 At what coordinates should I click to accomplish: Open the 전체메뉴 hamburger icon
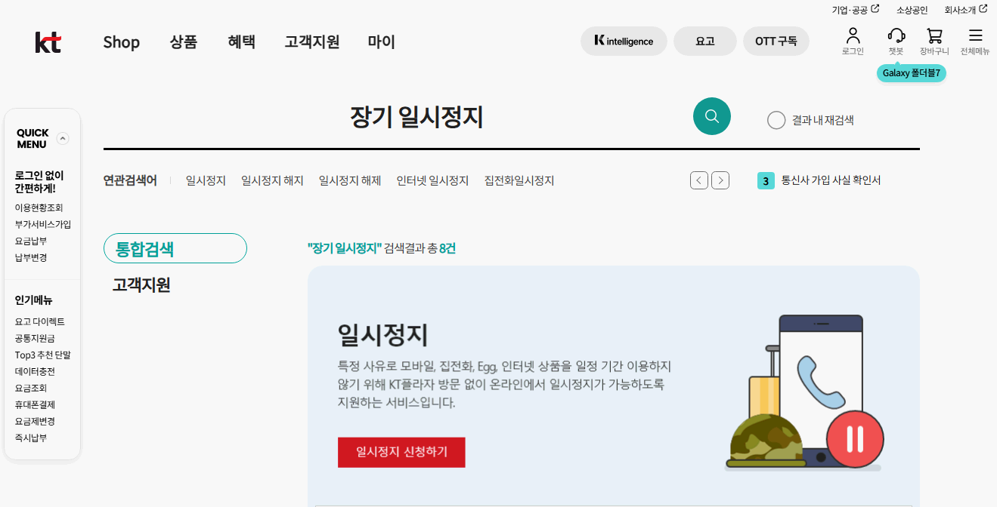[x=975, y=39]
